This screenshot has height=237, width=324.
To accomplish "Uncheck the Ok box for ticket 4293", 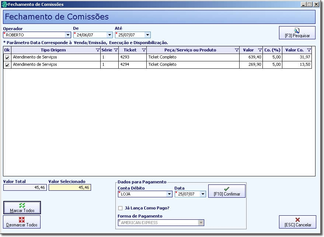I will click(7, 58).
